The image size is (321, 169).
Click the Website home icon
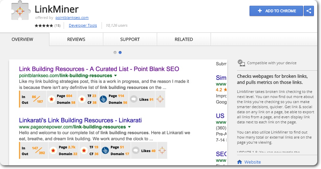[x=239, y=162]
